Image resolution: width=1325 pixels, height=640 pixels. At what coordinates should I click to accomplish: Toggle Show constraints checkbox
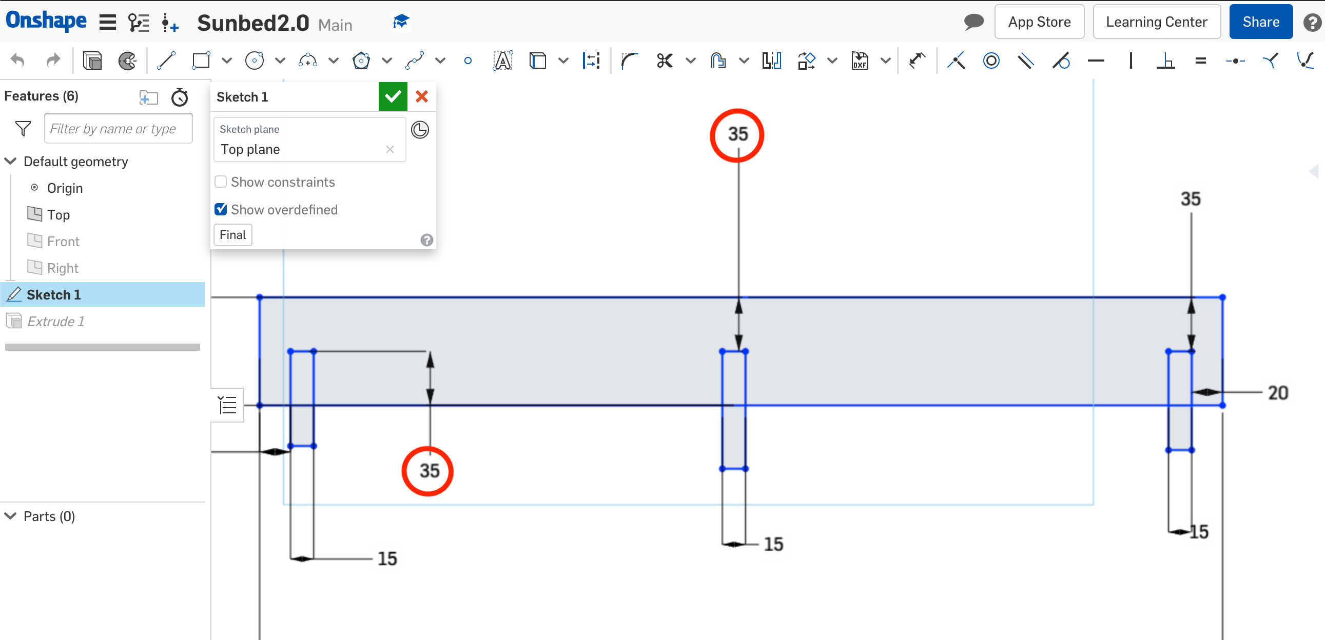[221, 182]
